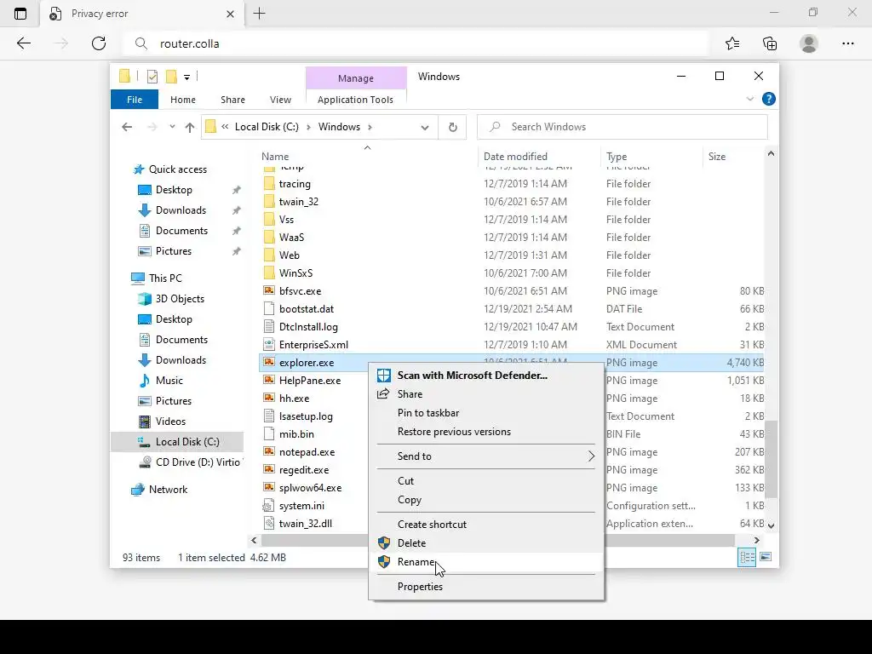Switch to the View ribbon tab
The height and width of the screenshot is (654, 872).
pyautogui.click(x=280, y=100)
